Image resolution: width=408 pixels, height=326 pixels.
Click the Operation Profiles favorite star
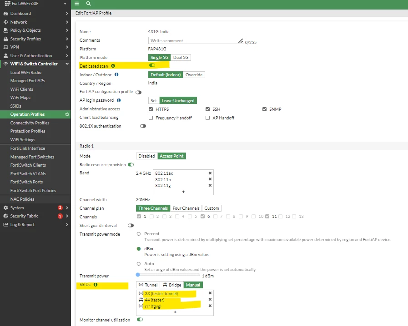(67, 114)
